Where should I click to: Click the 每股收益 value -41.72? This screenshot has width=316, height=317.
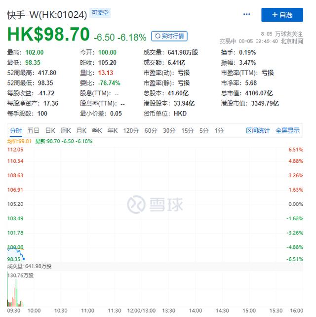click(x=46, y=93)
